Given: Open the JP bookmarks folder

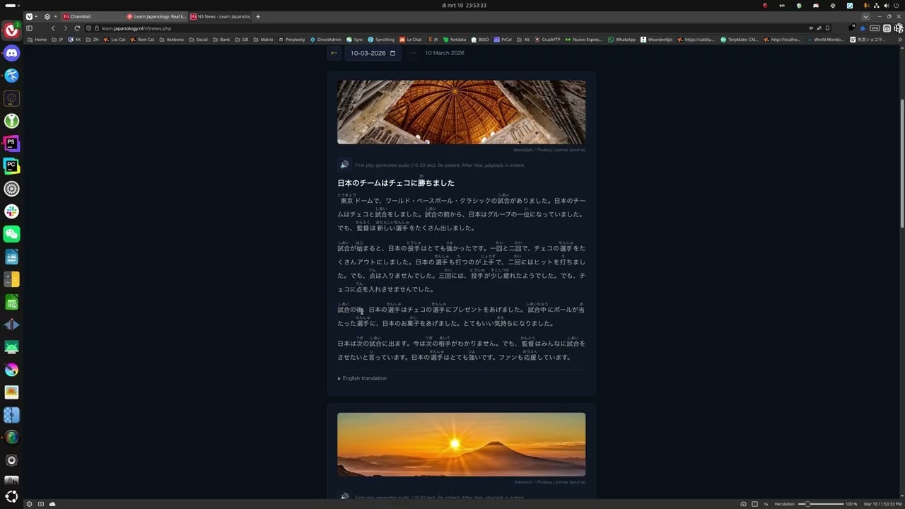Looking at the screenshot, I should point(58,40).
